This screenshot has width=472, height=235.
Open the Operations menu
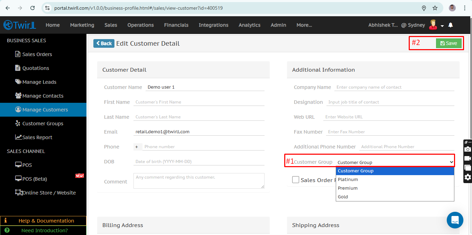pos(140,25)
